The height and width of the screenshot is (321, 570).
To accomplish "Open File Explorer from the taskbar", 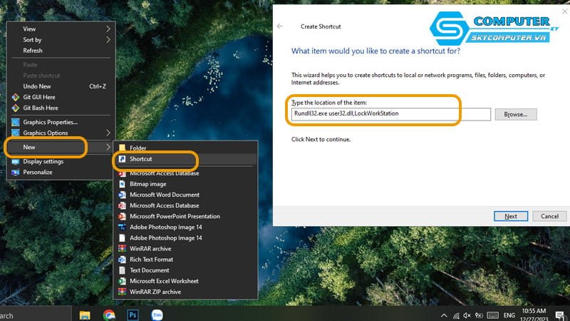I will [x=85, y=314].
